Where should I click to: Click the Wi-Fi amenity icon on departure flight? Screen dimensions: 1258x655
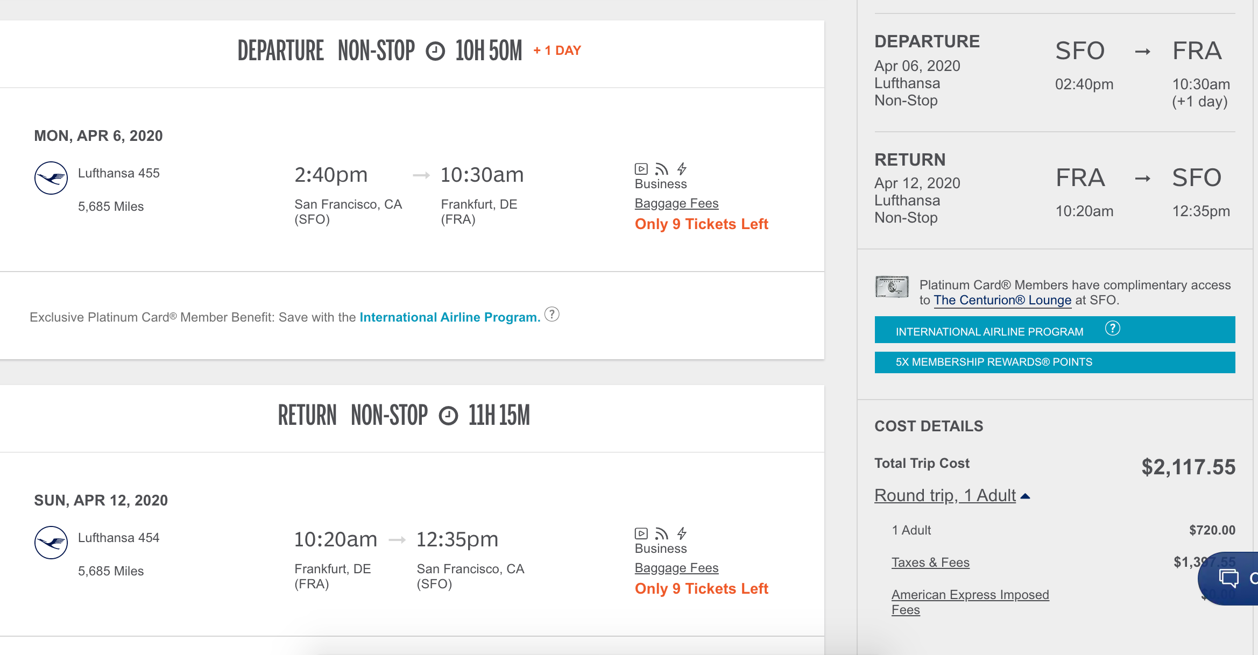[x=661, y=169]
